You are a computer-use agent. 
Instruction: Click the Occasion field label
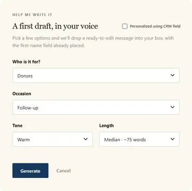click(22, 93)
